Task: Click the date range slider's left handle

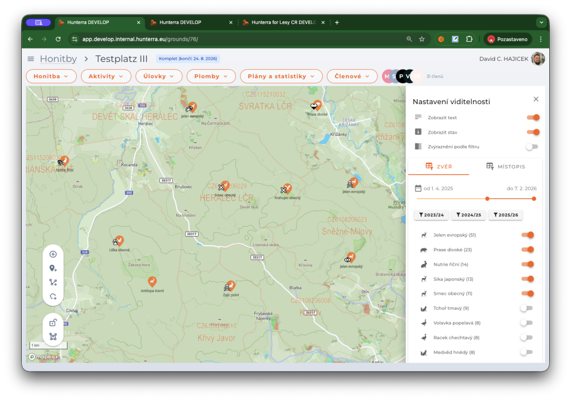Action: tap(487, 198)
